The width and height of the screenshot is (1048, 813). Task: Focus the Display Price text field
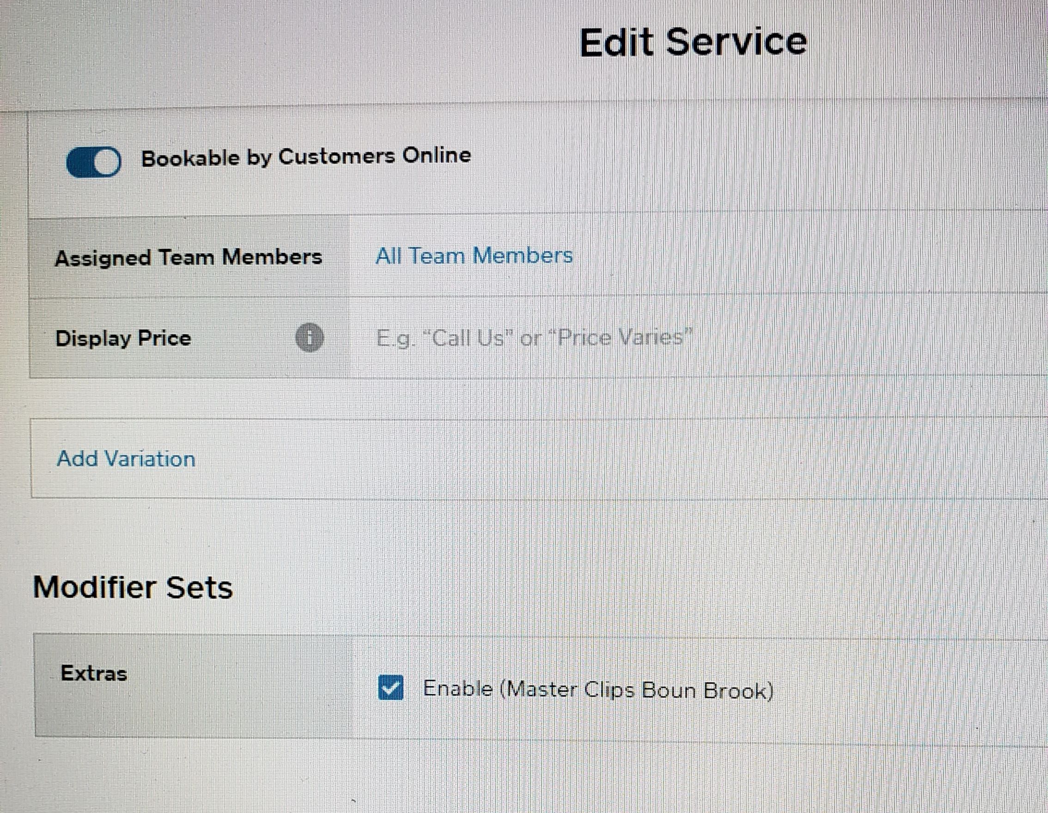[x=672, y=338]
